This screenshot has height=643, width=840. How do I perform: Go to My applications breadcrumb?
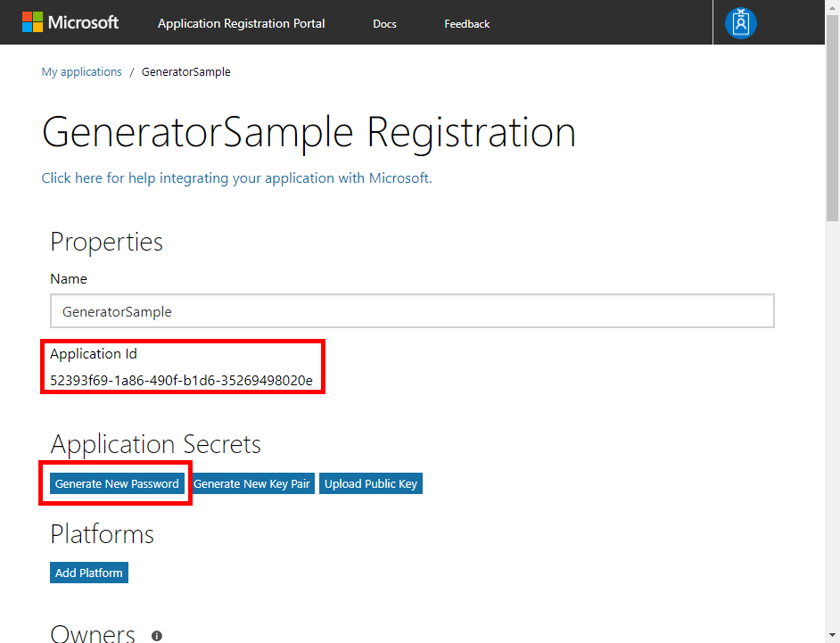[x=81, y=72]
